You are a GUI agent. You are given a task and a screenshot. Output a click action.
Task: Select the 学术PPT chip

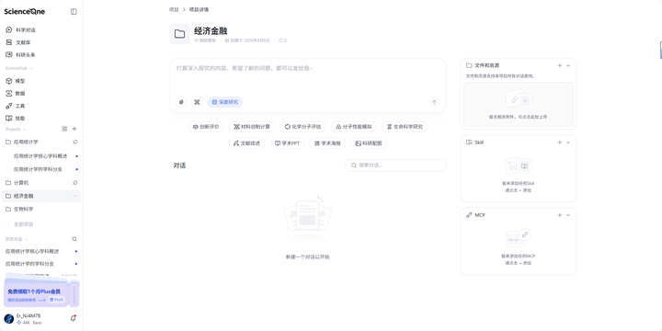[287, 143]
